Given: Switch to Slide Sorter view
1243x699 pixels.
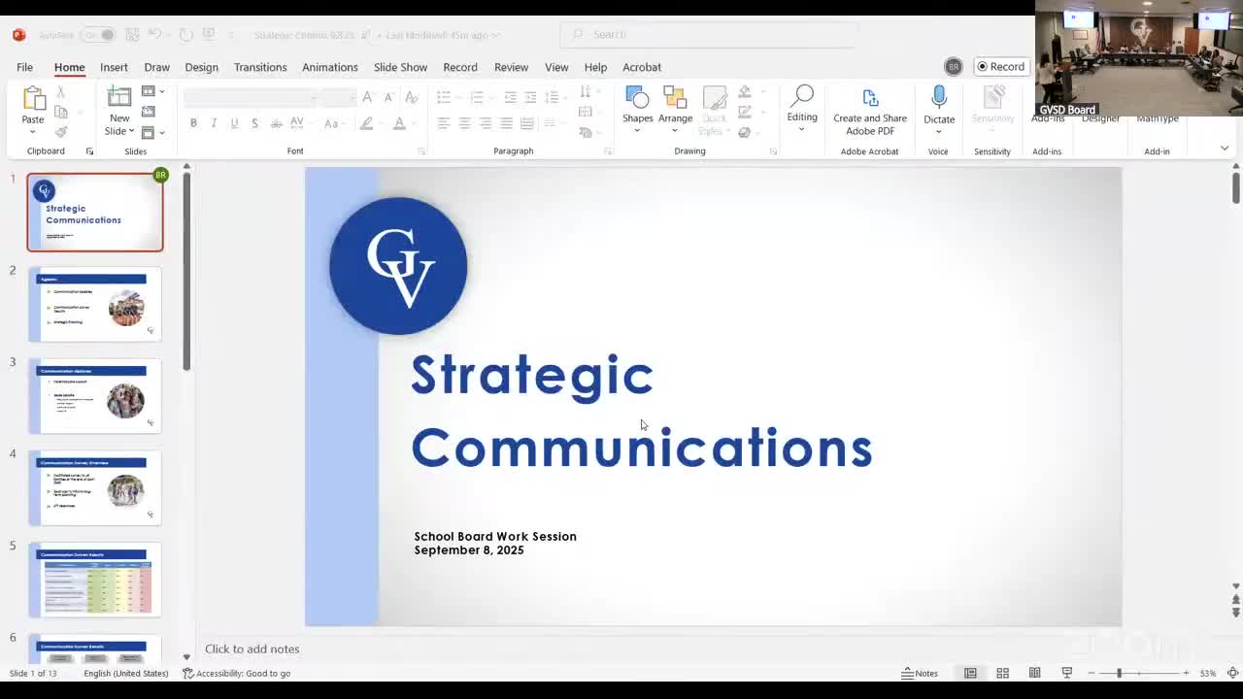Looking at the screenshot, I should [x=1002, y=673].
